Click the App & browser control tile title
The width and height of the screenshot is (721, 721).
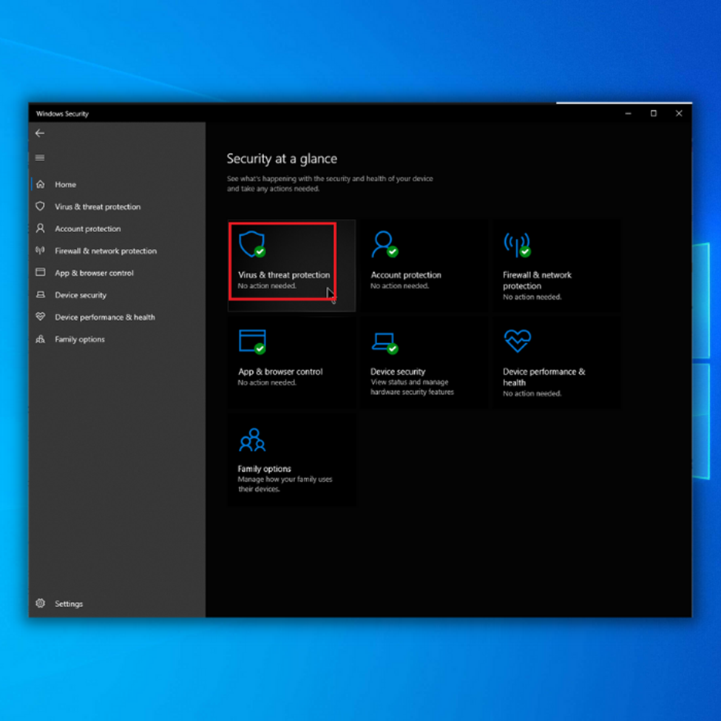[x=280, y=371]
